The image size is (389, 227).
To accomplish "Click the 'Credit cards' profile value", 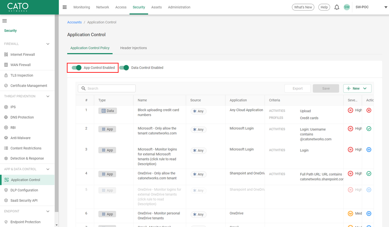I will click(309, 118).
